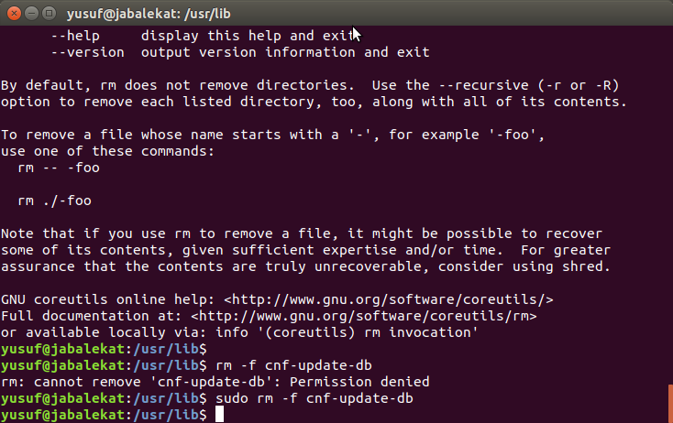Click the 'rm ./-foo' example line

[54, 201]
